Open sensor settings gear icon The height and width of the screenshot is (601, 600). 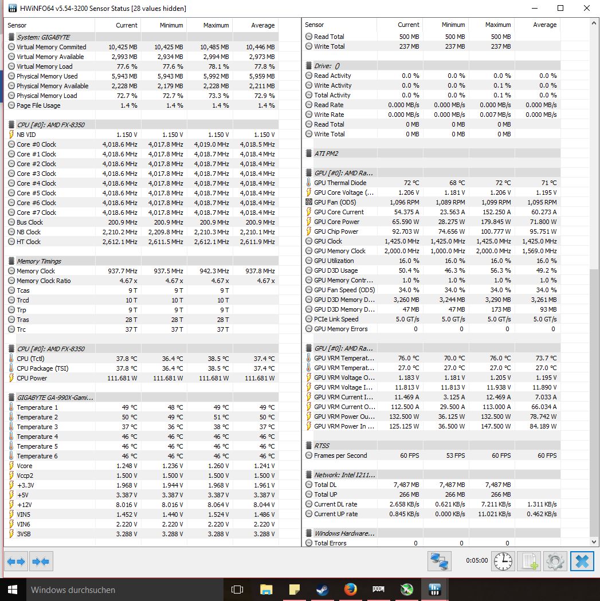tap(555, 561)
